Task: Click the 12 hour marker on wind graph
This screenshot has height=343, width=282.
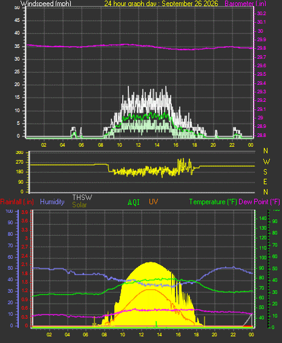Action: pyautogui.click(x=138, y=145)
